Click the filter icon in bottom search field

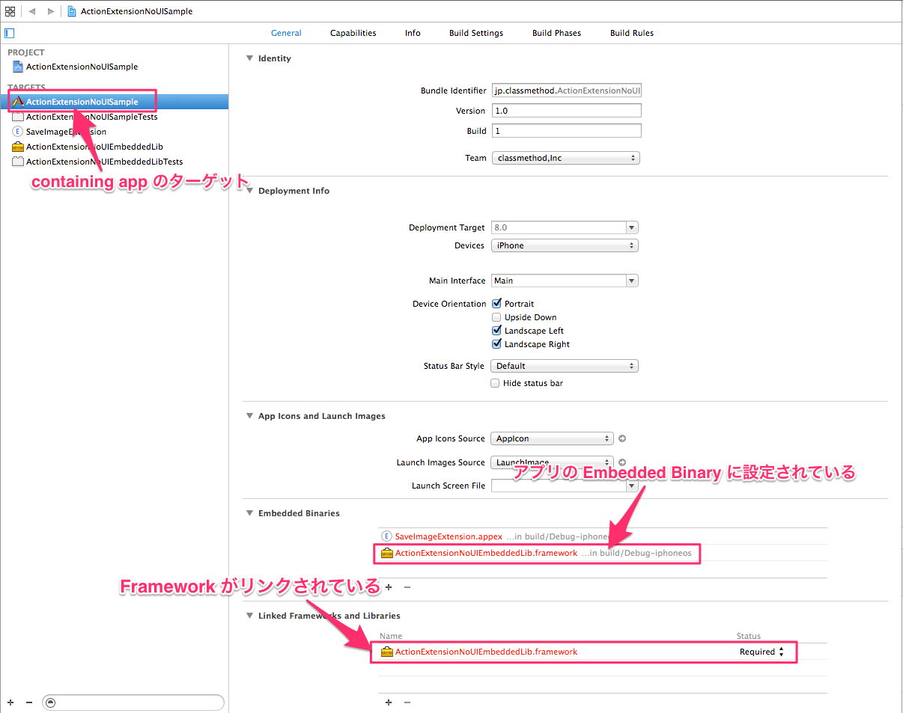(x=49, y=702)
